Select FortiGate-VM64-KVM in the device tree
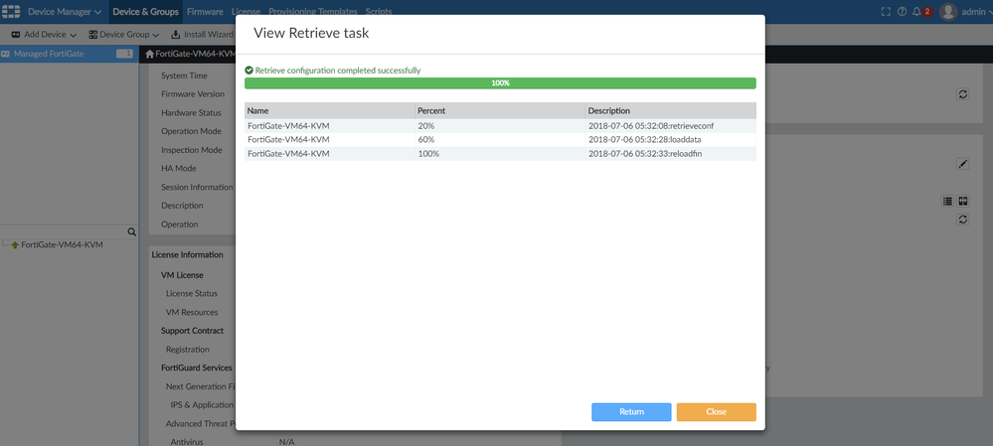 [x=62, y=244]
